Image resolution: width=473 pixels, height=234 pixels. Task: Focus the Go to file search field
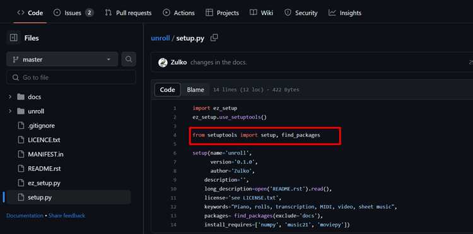click(x=71, y=77)
